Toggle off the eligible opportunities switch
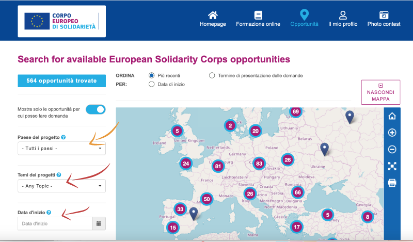Image resolution: width=413 pixels, height=242 pixels. (96, 109)
